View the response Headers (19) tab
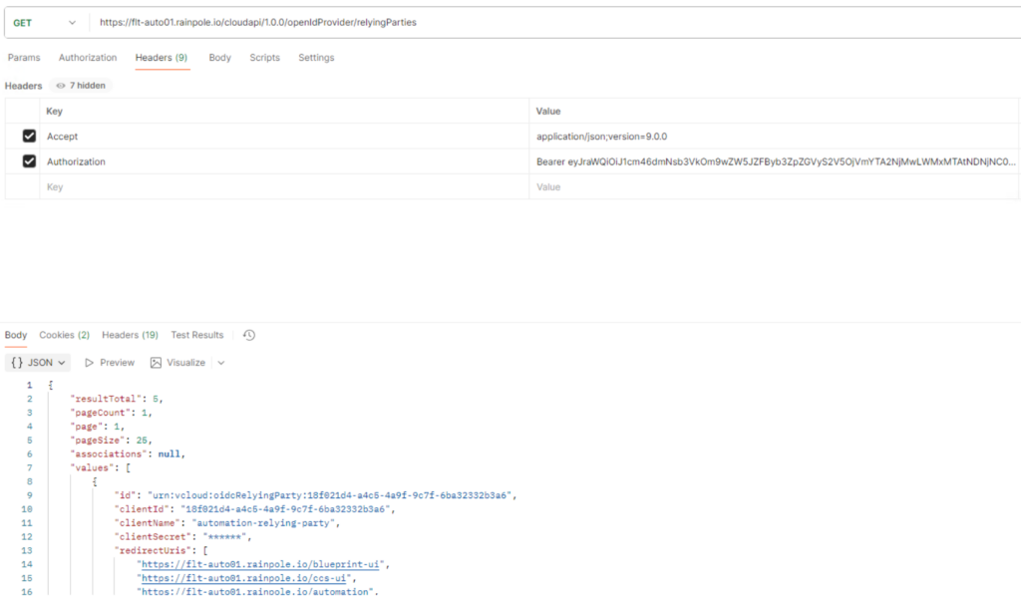 [x=130, y=335]
